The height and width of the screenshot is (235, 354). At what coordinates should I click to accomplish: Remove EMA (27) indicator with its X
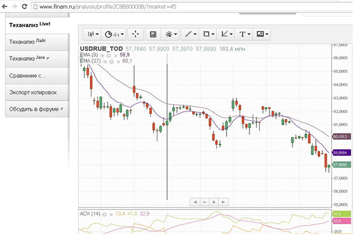click(x=116, y=61)
